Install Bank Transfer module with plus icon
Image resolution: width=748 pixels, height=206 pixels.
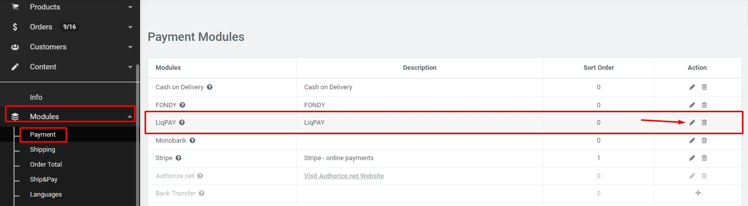[698, 193]
